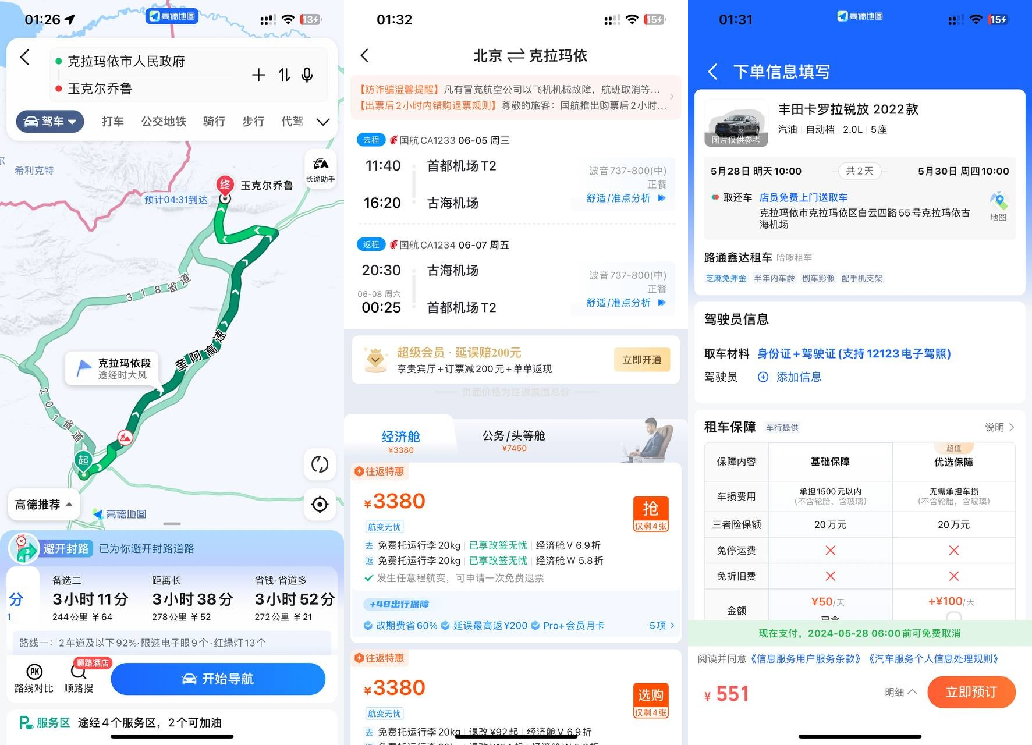Tap the map refresh route icon
The image size is (1032, 745).
click(320, 464)
